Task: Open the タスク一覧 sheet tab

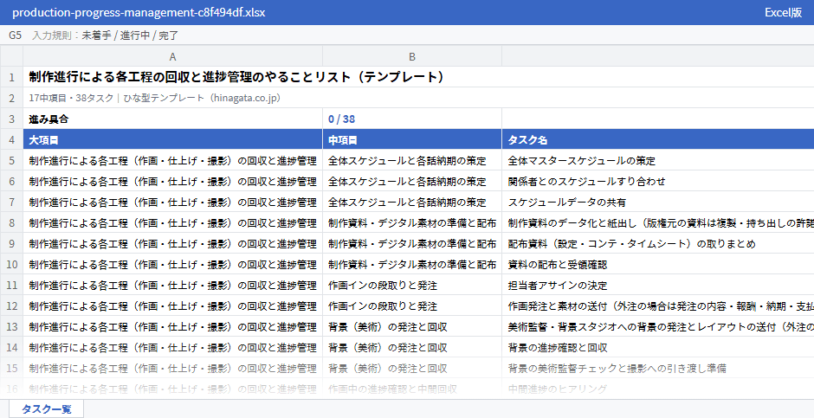Action: (46, 408)
